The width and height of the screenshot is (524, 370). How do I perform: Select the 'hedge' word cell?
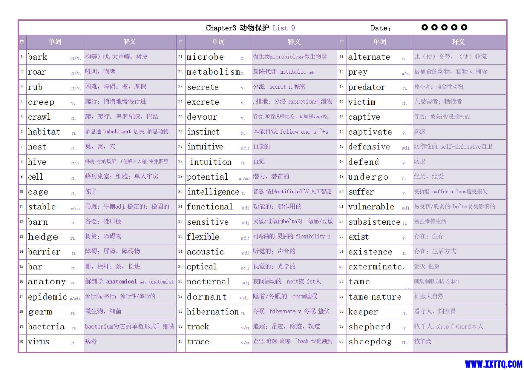point(55,237)
